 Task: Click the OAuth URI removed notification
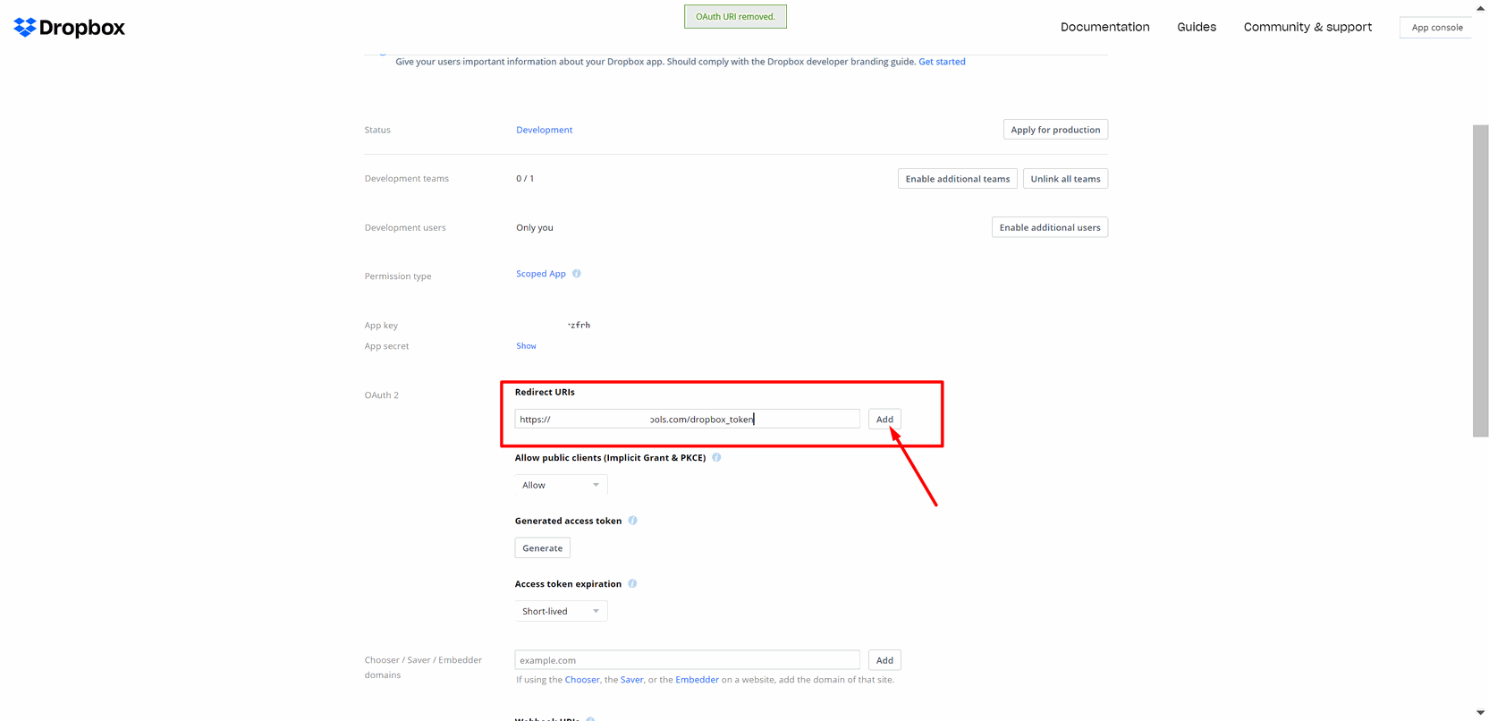coord(735,16)
